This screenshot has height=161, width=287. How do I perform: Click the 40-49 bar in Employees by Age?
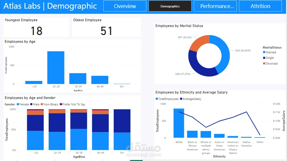[100, 80]
